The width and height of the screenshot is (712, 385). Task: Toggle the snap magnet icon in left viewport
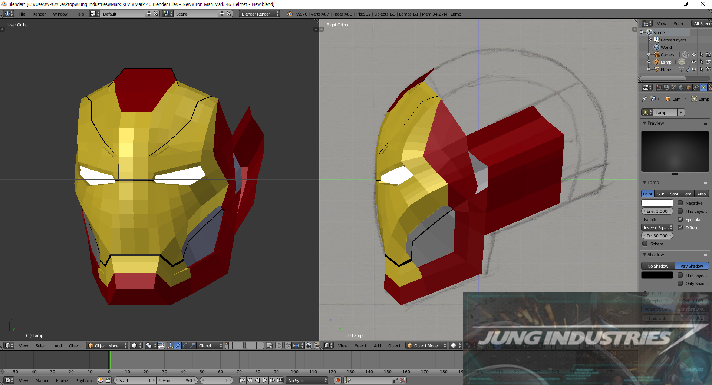coord(288,345)
